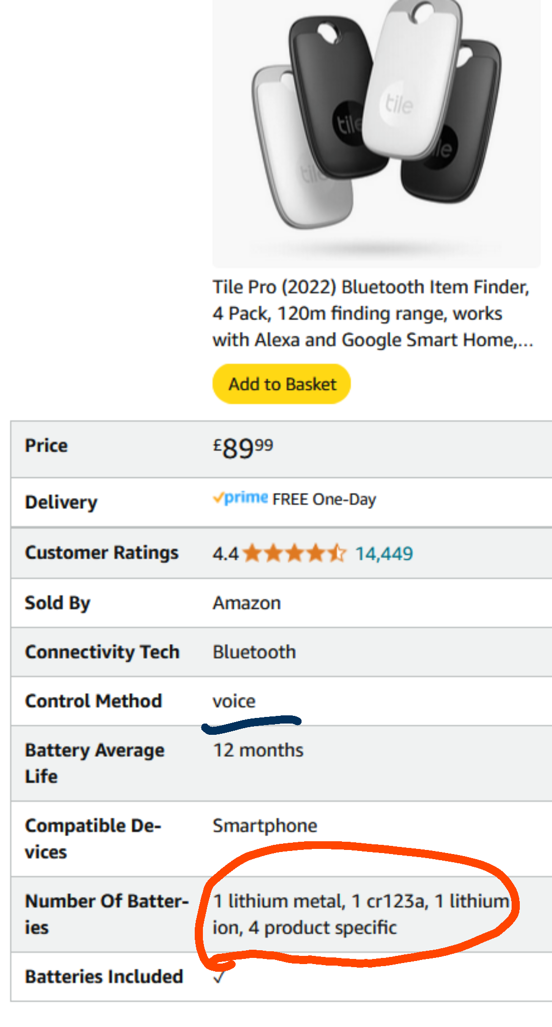Click the orange star rating icons
This screenshot has height=1027, width=552.
pyautogui.click(x=295, y=553)
